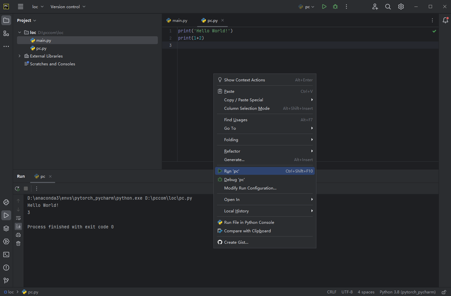
Task: Expand External Libraries node
Action: click(x=20, y=56)
